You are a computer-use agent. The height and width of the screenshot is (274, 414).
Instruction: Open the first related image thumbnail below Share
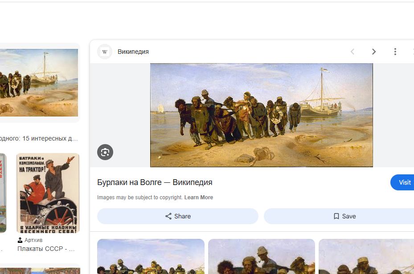151,257
